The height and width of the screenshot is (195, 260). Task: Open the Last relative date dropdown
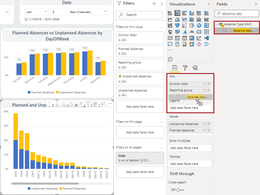pos(36,12)
